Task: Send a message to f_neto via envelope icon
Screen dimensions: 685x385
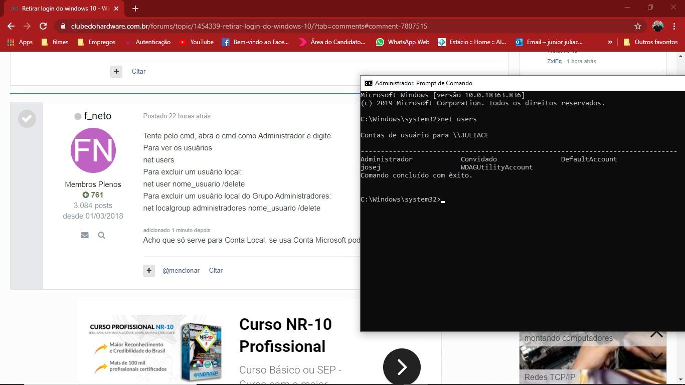Action: click(85, 235)
